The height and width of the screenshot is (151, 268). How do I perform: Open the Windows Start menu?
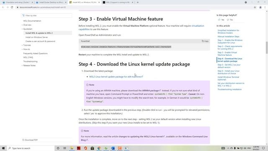point(3,148)
